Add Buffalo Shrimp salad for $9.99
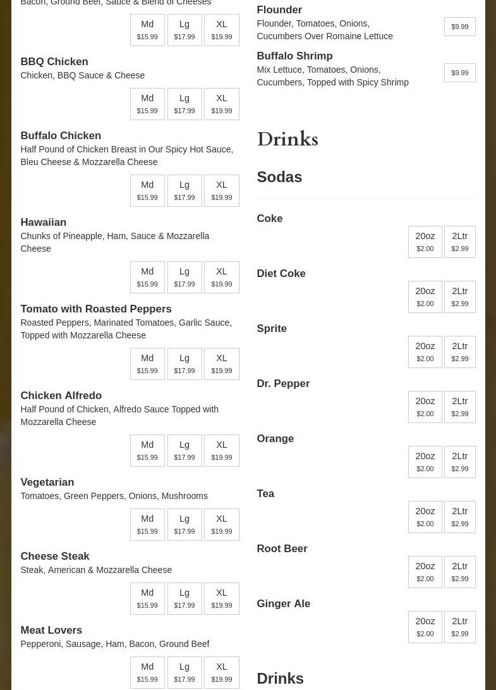Viewport: 496px width, 690px height. tap(459, 73)
